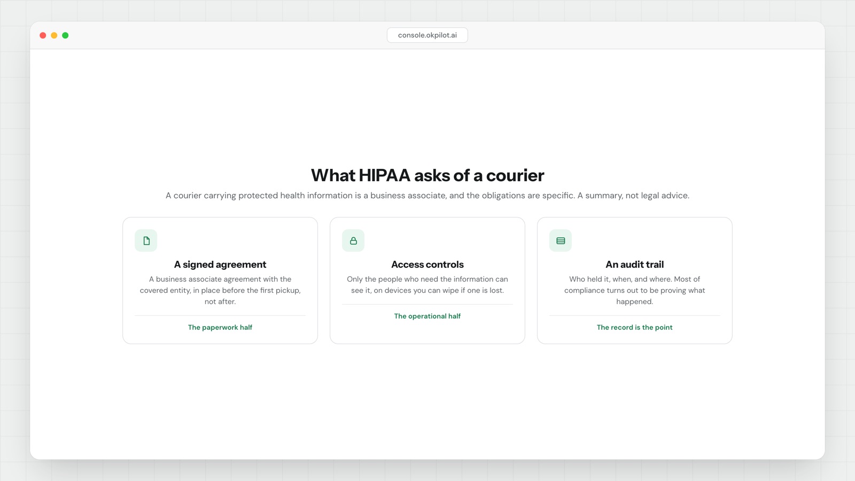
Task: Click the description starting "A business associate agreement"
Action: click(x=220, y=290)
